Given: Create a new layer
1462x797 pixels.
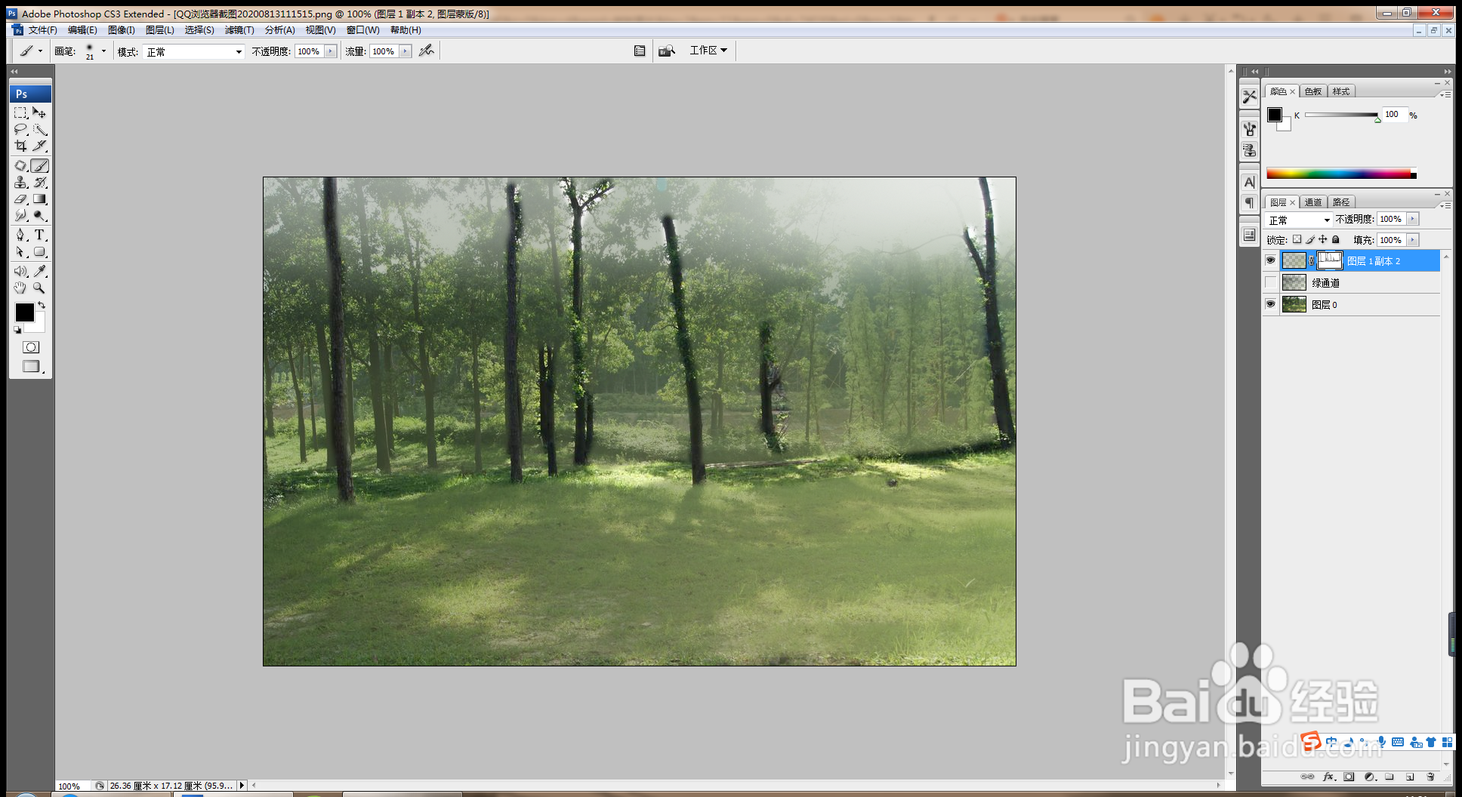Looking at the screenshot, I should click(1410, 777).
